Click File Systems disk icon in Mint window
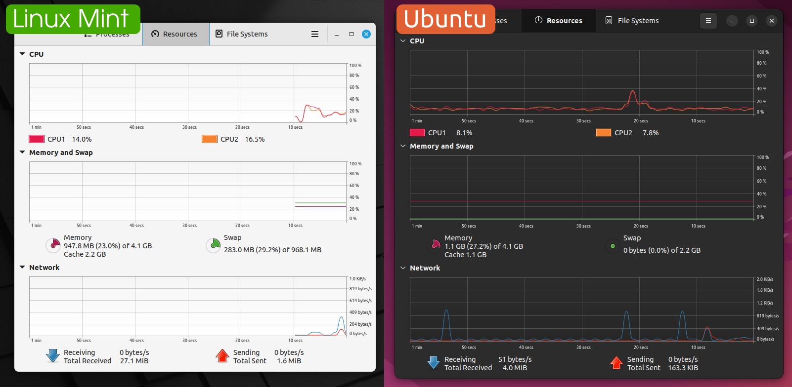 (219, 34)
